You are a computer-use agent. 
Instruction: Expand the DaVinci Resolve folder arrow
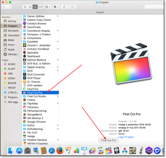pyautogui.click(x=58, y=60)
